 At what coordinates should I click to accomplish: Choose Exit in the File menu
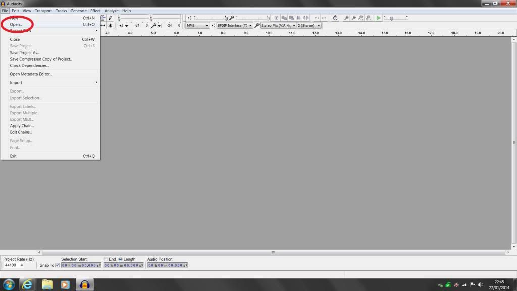pos(50,156)
